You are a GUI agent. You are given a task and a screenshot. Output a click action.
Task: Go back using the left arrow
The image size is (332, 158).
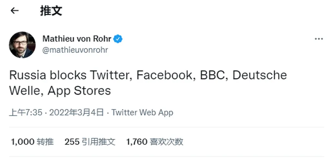pyautogui.click(x=15, y=11)
